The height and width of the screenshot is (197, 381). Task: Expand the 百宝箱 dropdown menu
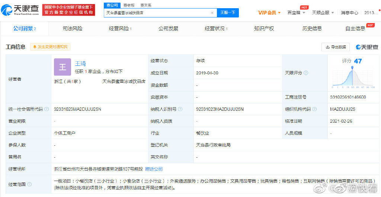296,13
